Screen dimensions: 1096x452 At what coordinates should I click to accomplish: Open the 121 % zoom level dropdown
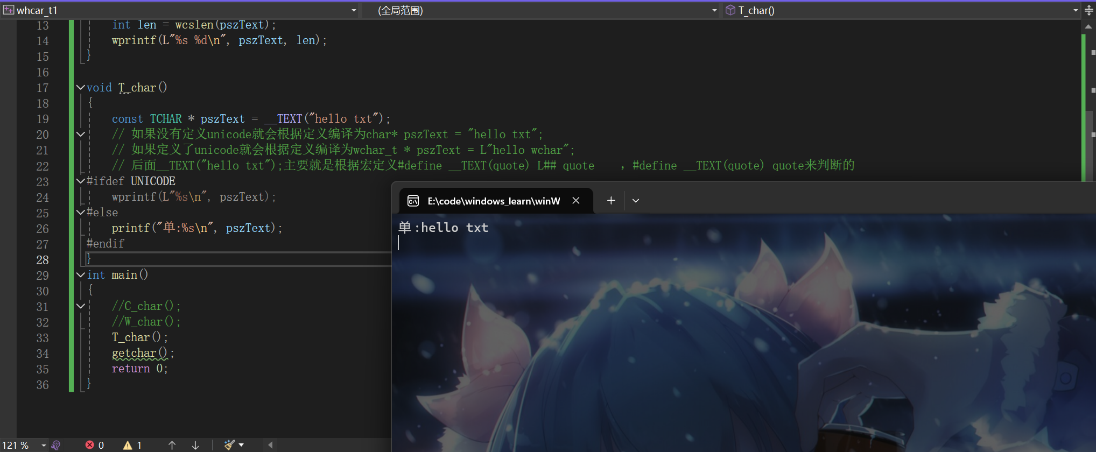[x=44, y=445]
